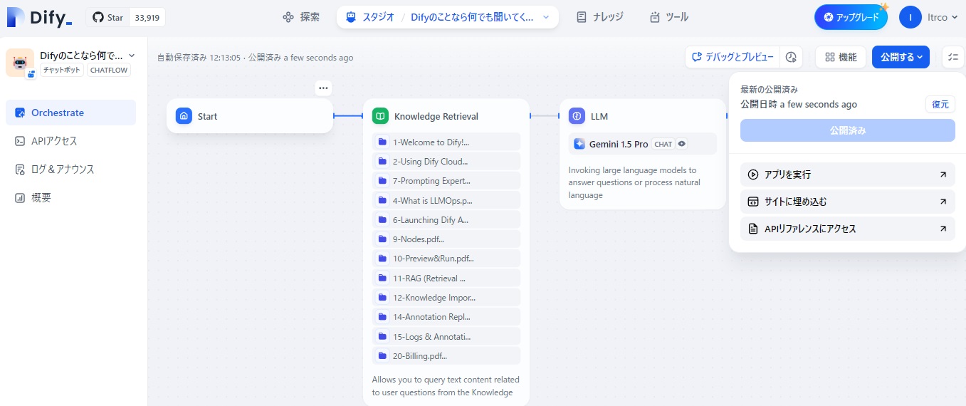The width and height of the screenshot is (966, 406).
Task: Click the Start node home icon
Action: click(x=184, y=116)
